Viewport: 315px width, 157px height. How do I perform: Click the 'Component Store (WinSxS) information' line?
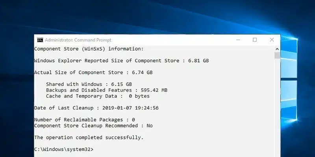(89, 49)
